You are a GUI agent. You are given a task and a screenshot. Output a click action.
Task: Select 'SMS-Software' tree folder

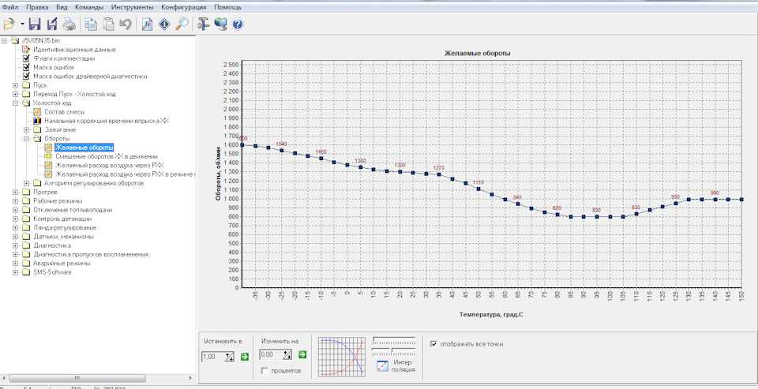52,272
